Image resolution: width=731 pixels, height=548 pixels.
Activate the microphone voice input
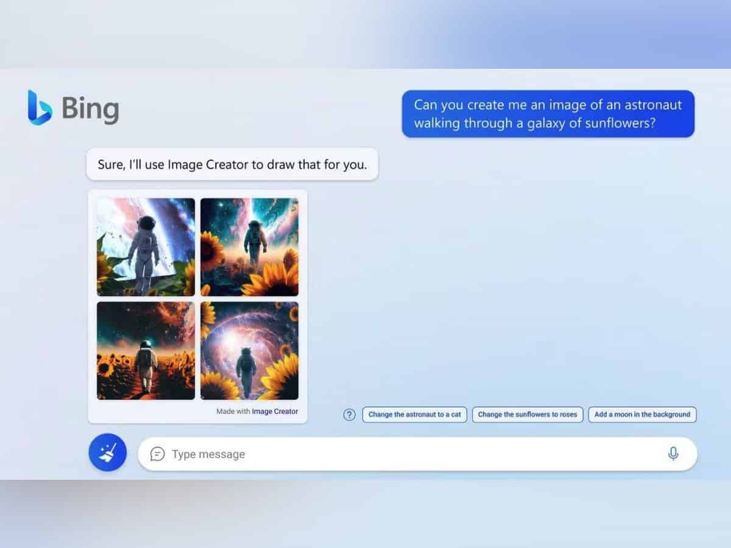pyautogui.click(x=673, y=454)
